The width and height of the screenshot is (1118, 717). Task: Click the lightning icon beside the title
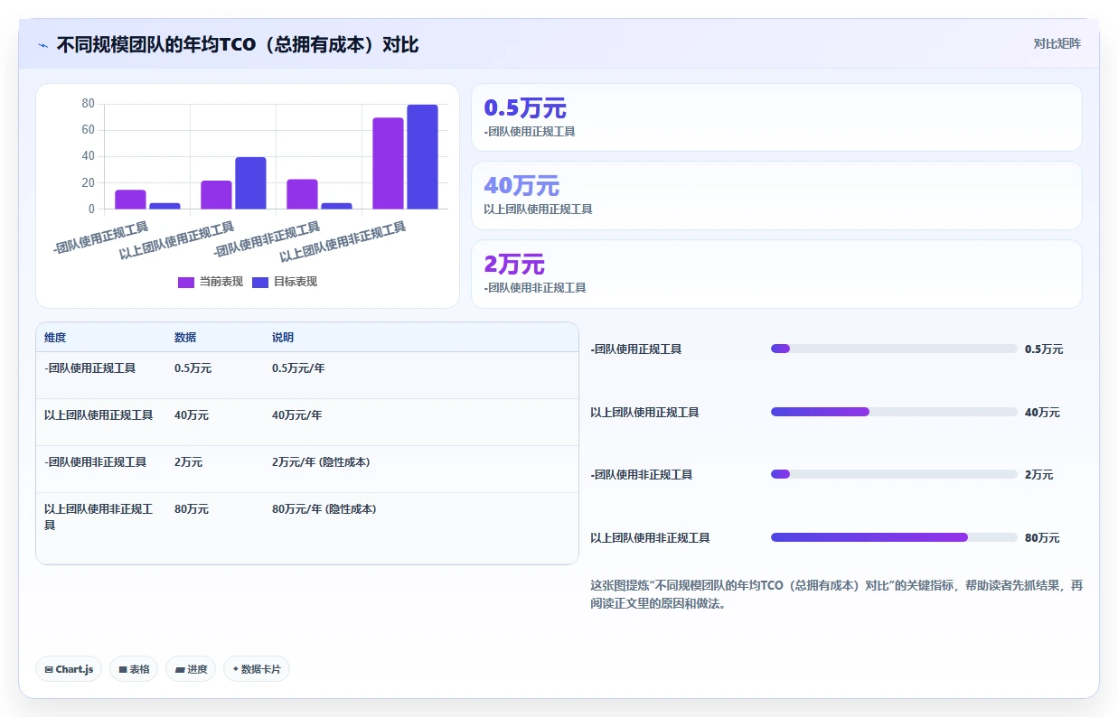pyautogui.click(x=42, y=45)
